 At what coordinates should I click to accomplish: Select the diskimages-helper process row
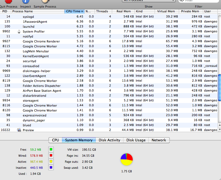tap(109, 71)
